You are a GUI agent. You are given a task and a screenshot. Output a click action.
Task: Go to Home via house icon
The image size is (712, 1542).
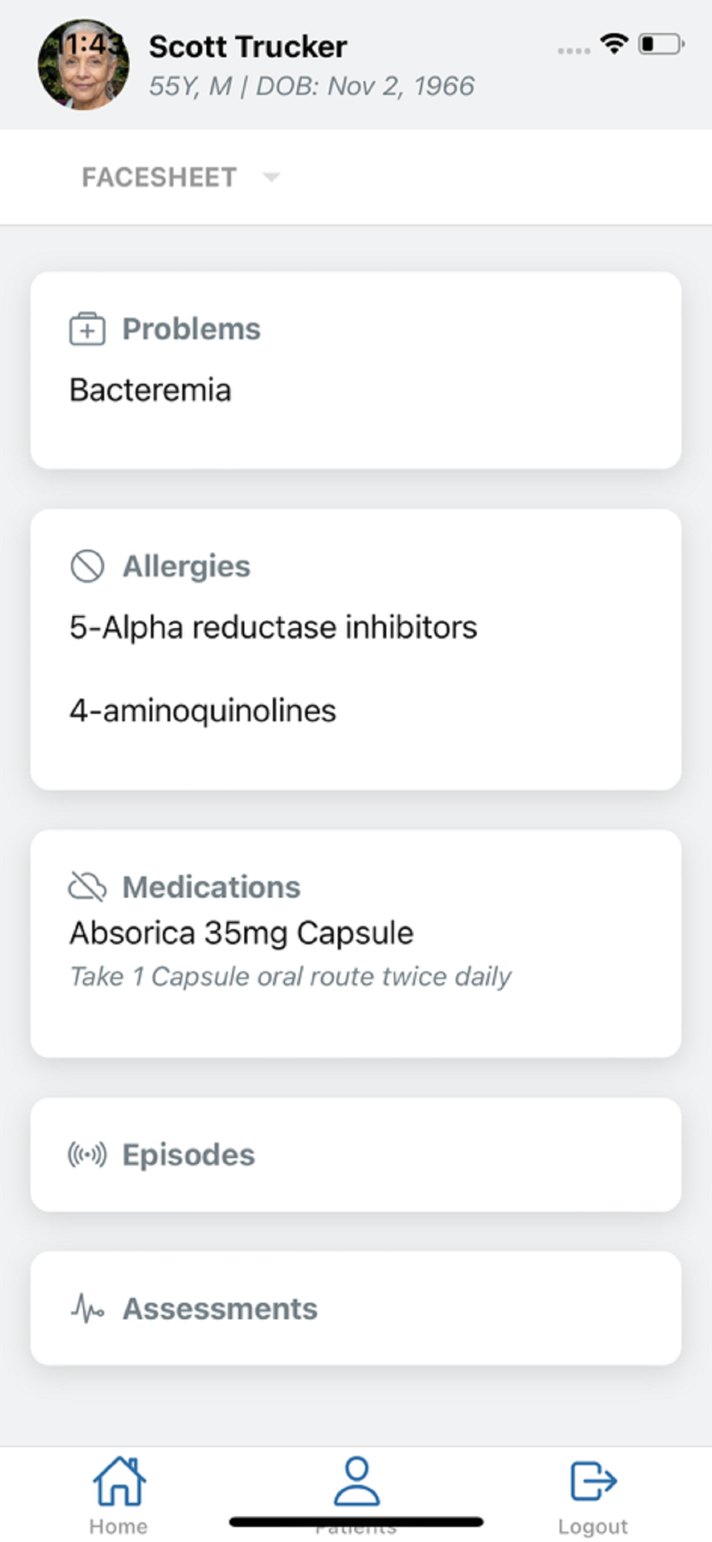119,1481
